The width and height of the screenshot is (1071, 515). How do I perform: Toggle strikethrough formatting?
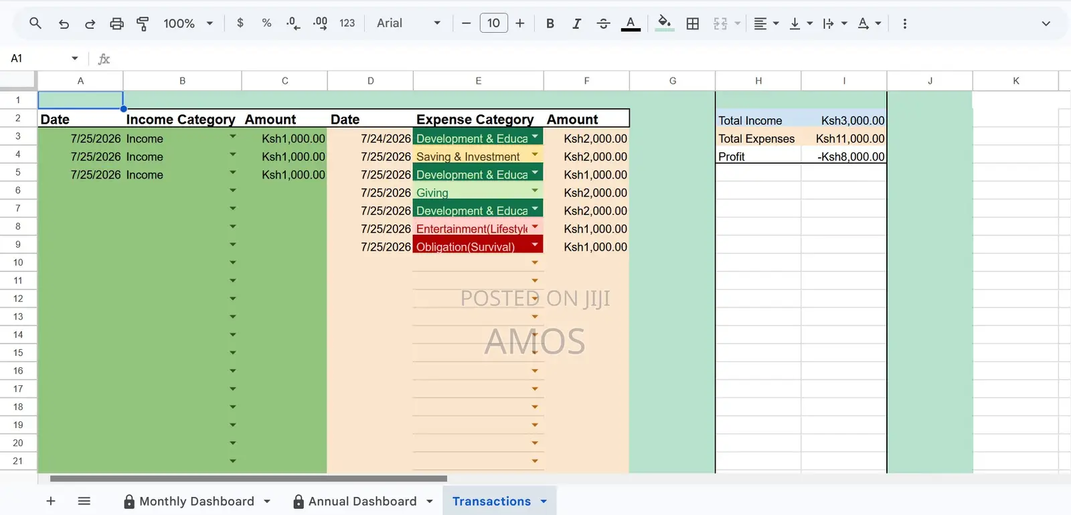tap(603, 23)
